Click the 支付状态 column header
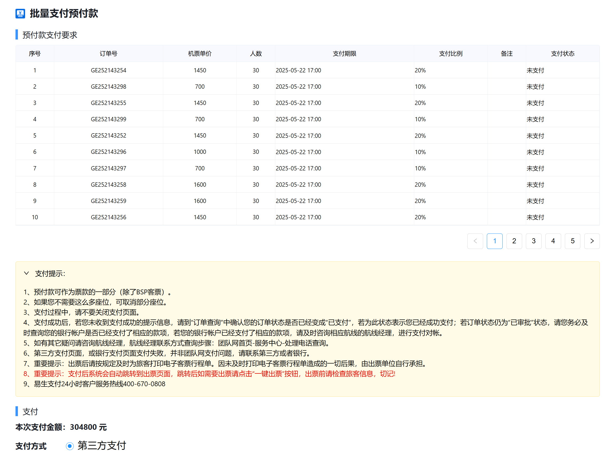Image resolution: width=614 pixels, height=457 pixels. (562, 54)
